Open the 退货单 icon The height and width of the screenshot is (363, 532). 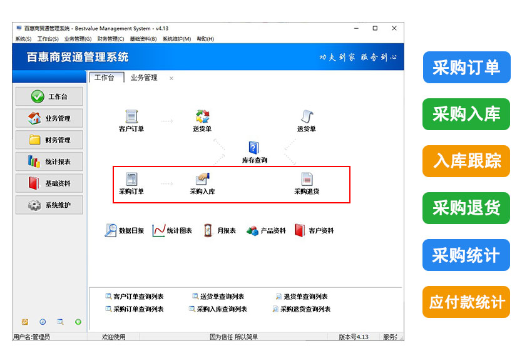(307, 116)
